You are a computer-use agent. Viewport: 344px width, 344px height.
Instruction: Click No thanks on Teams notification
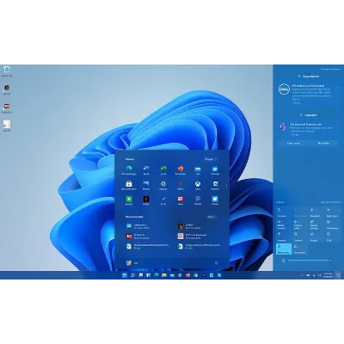coord(323,143)
